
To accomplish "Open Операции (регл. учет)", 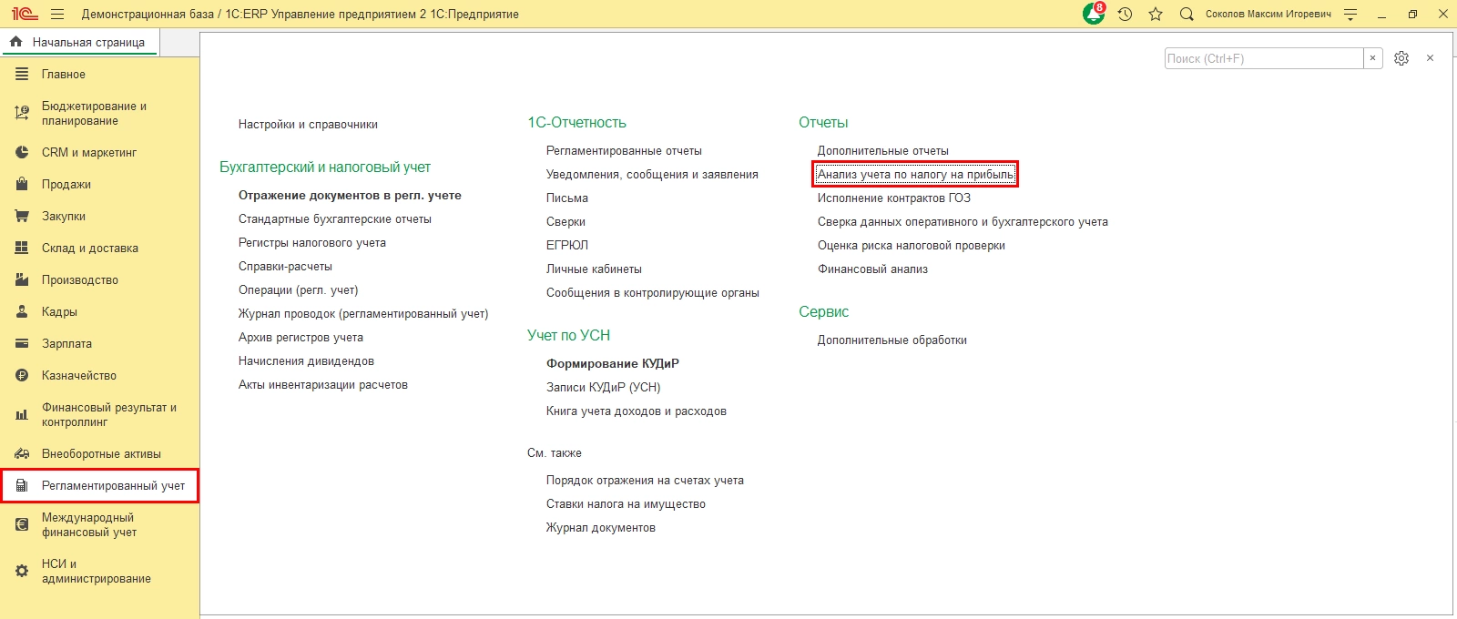I will tap(299, 289).
